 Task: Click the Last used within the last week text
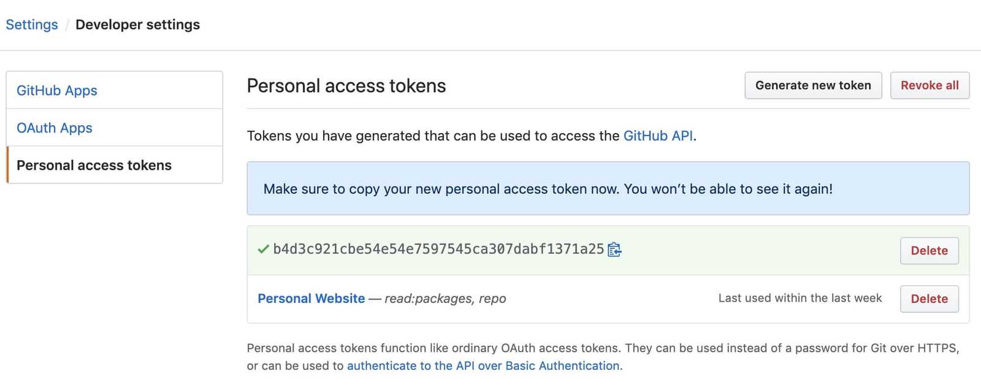(800, 298)
